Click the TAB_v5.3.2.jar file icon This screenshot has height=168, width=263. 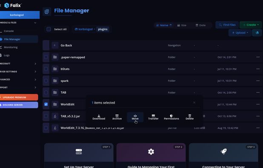(55, 116)
